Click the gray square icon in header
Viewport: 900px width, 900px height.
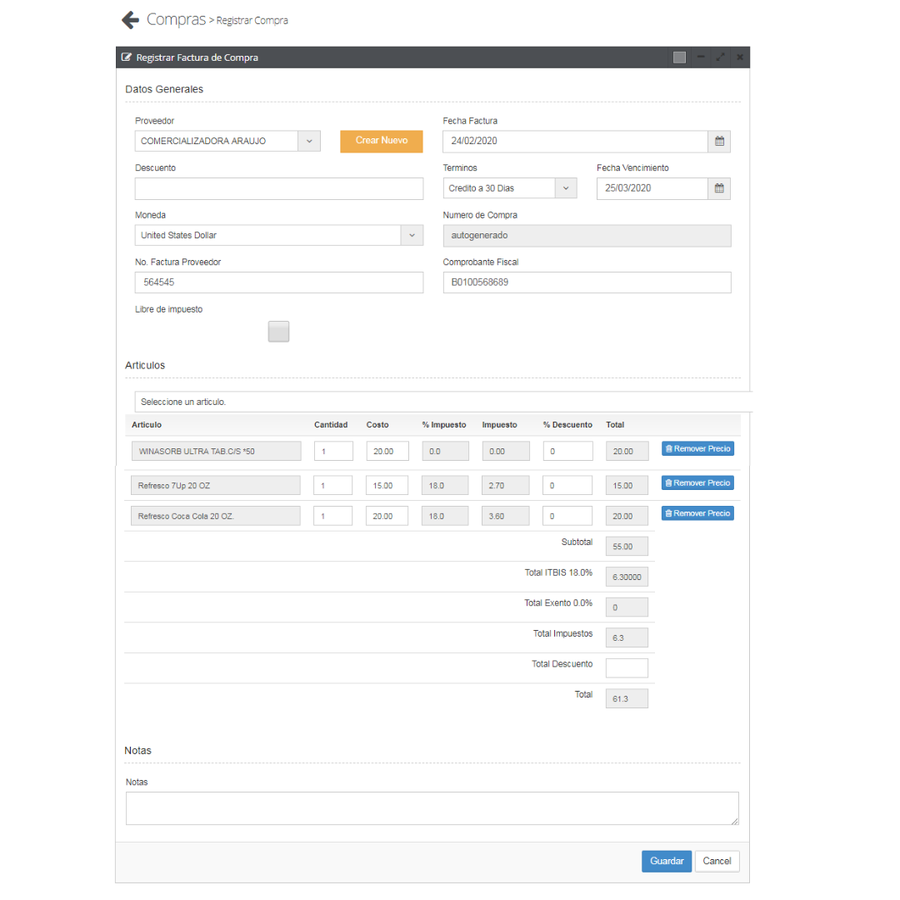coord(679,57)
